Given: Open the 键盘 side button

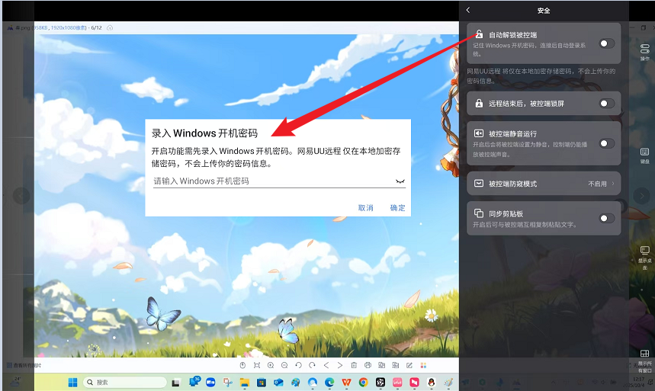Looking at the screenshot, I should (644, 155).
